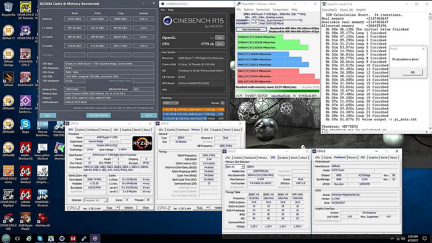Viewport: 432px width, 243px height.
Task: Switch to AIDA64 via taskbar icon
Action: (x=73, y=238)
